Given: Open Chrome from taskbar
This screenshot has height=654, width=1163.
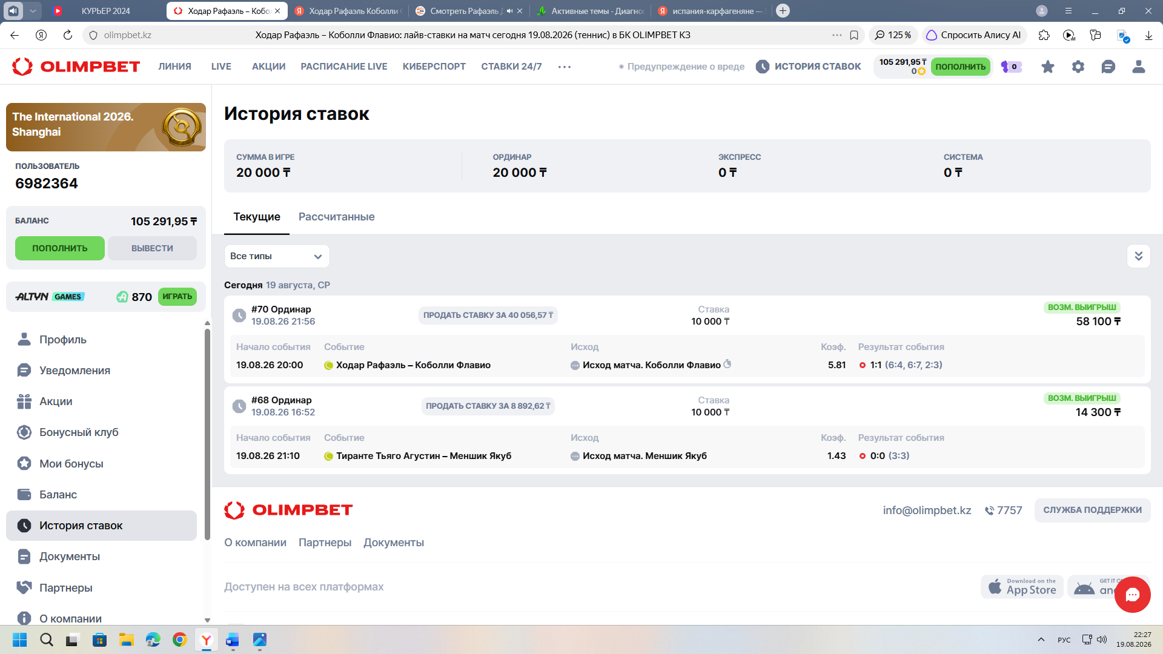Looking at the screenshot, I should coord(179,639).
